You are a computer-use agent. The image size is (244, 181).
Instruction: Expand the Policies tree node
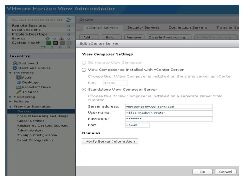tap(11, 102)
